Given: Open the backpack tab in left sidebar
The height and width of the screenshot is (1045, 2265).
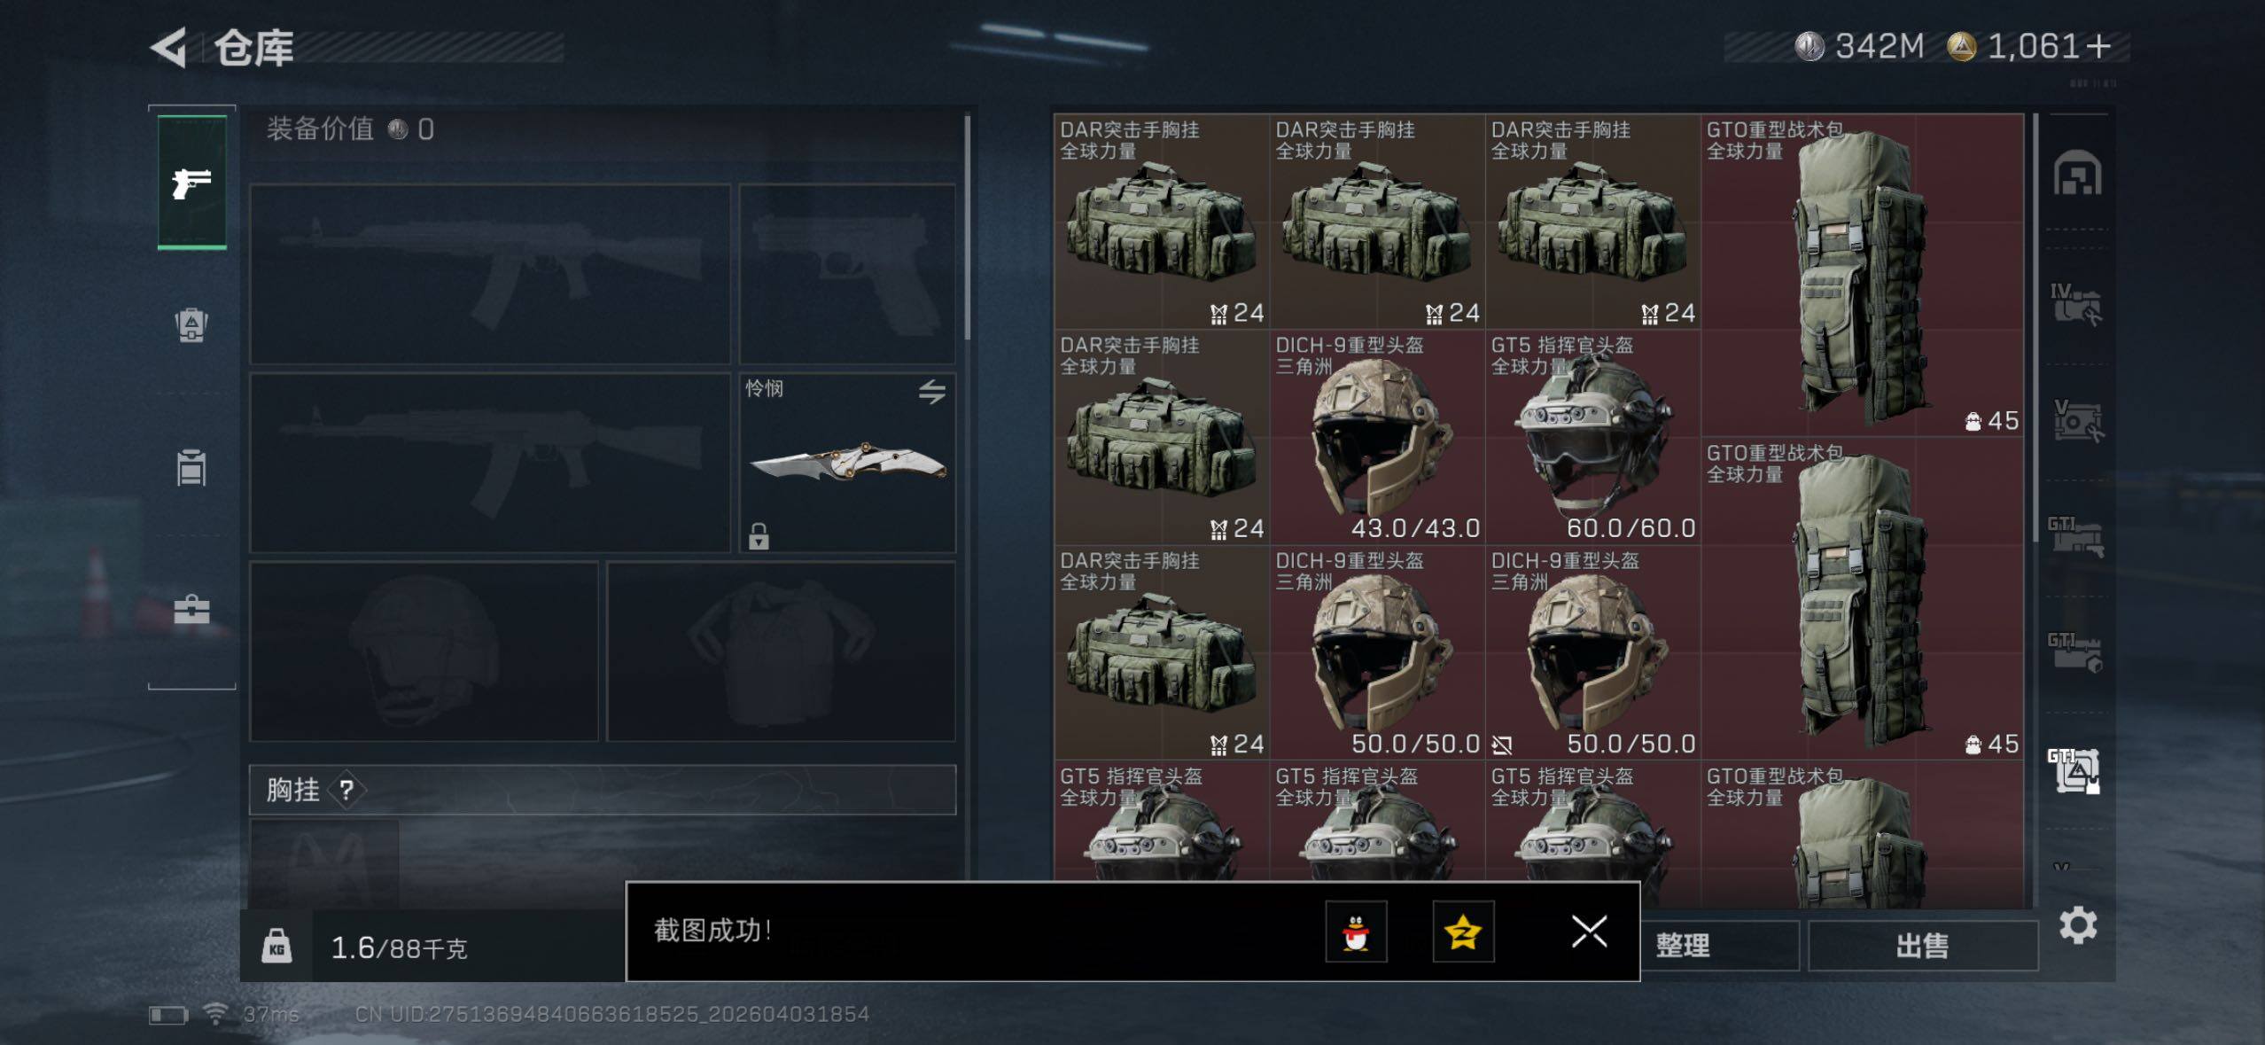Looking at the screenshot, I should (191, 324).
